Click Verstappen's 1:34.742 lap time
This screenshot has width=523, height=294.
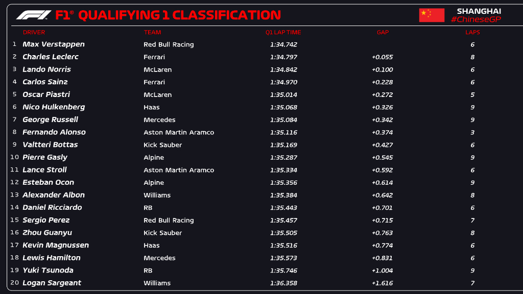[x=283, y=44]
